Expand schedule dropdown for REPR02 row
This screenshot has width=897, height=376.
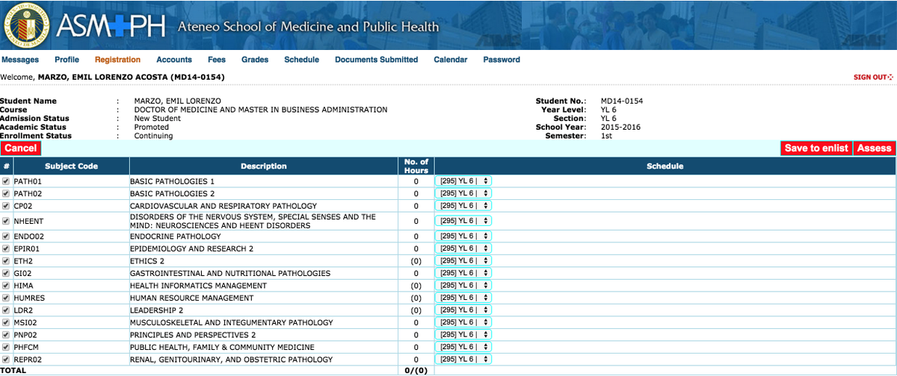463,359
